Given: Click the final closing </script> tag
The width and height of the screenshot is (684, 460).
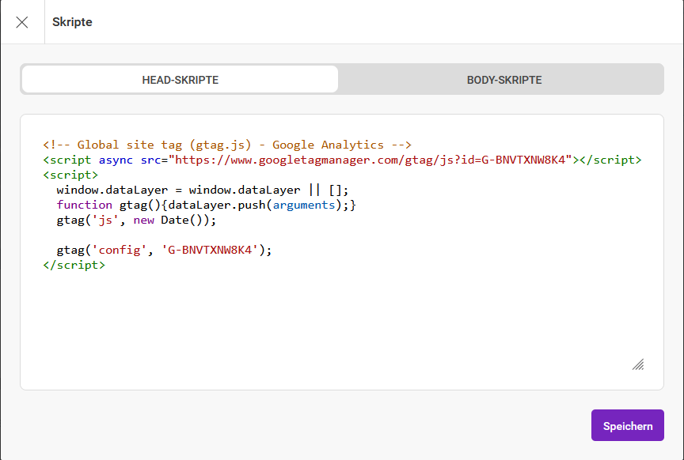Looking at the screenshot, I should tap(74, 265).
